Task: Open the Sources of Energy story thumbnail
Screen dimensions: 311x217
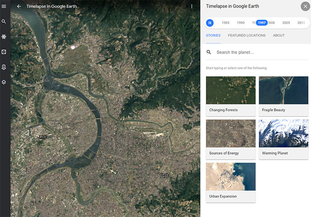Action: click(231, 134)
